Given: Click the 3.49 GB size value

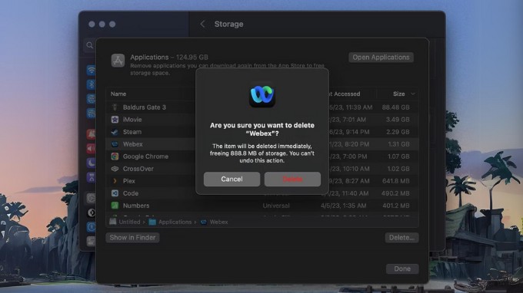Looking at the screenshot, I should (398, 120).
